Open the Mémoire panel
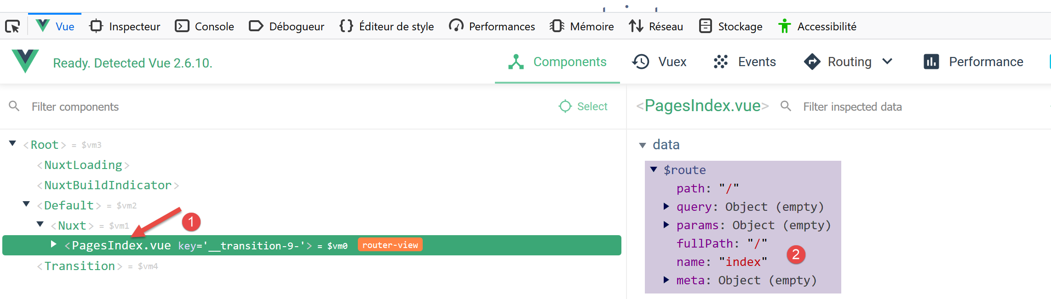Viewport: 1051px width, 299px height. (x=581, y=26)
